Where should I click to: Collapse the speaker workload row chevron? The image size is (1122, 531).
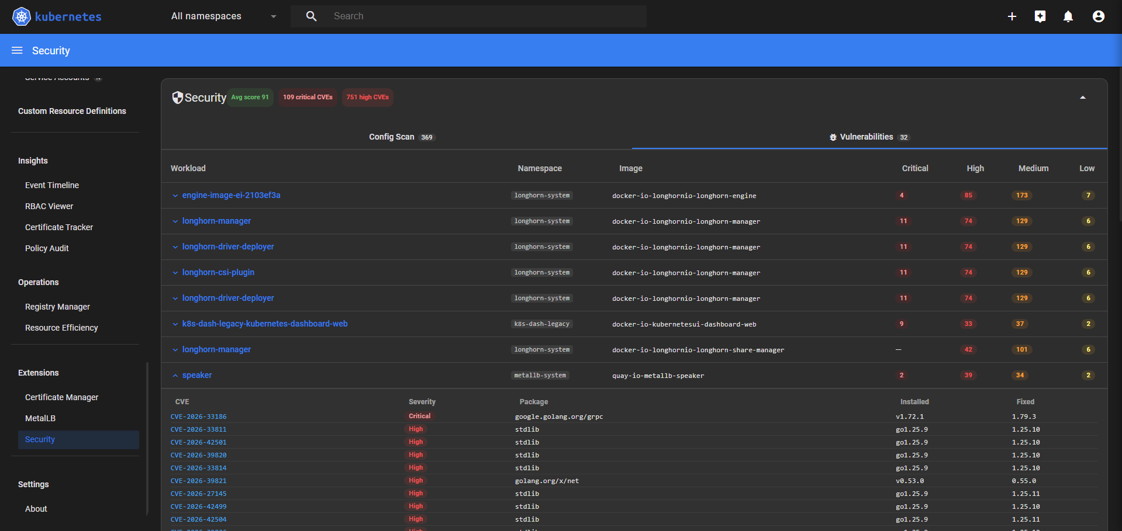(x=175, y=376)
